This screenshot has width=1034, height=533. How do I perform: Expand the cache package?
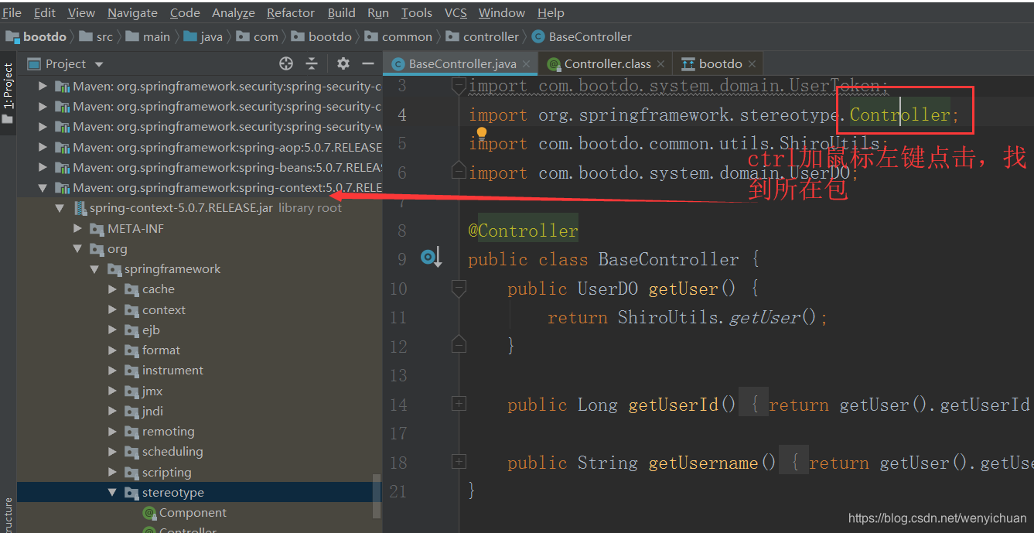click(112, 289)
